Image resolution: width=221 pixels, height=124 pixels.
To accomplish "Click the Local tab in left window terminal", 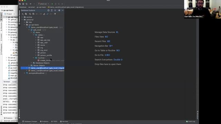I will 15,82.
